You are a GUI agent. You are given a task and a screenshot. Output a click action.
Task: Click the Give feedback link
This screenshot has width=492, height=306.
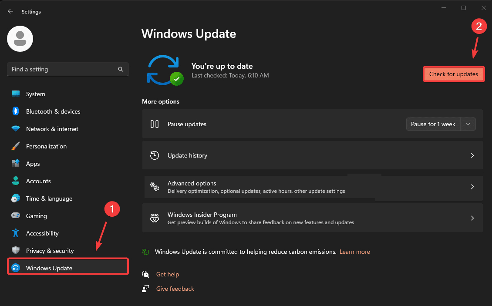click(175, 289)
